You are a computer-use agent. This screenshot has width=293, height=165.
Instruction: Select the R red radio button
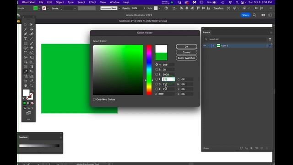point(157,79)
